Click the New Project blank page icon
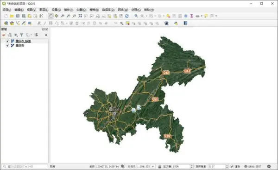Screen dimensions: 278x170 point(6,16)
